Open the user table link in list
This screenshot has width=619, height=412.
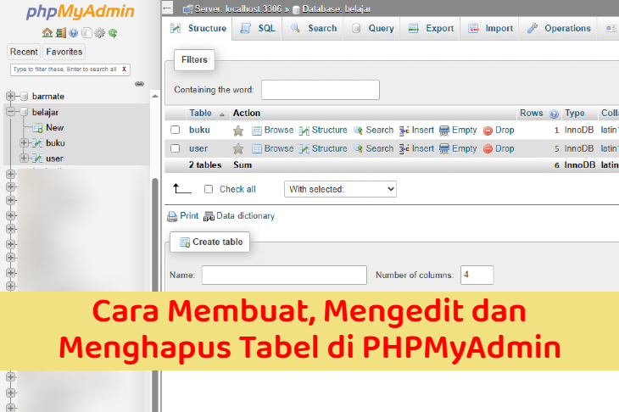click(198, 149)
